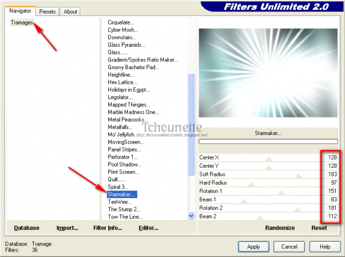
Task: Select the Glass Pyramids filter
Action: coord(126,45)
